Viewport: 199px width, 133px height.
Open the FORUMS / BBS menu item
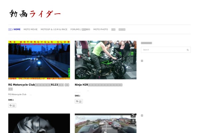80,29
